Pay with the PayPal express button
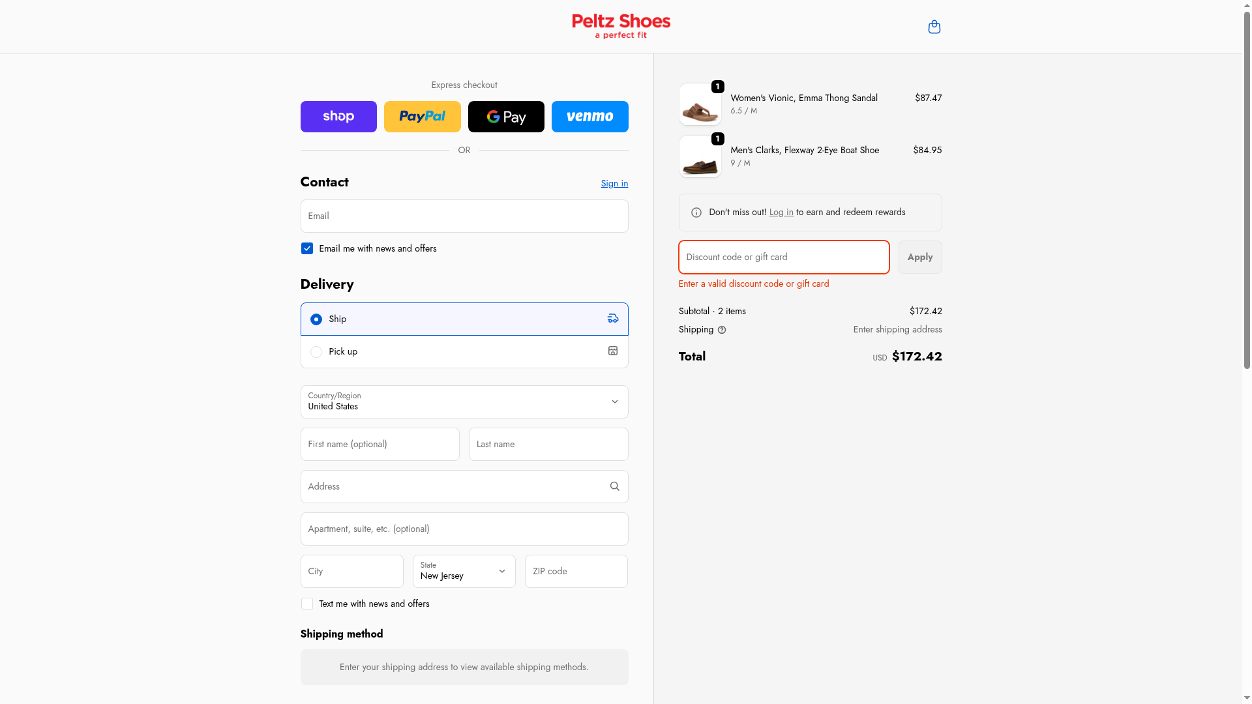The width and height of the screenshot is (1252, 704). click(422, 117)
